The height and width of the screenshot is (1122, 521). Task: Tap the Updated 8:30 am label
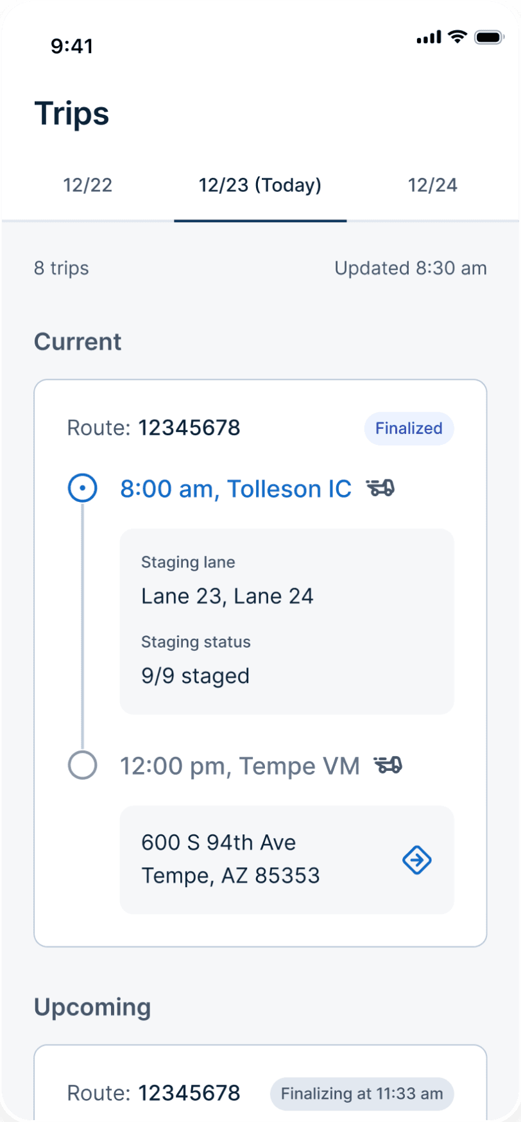tap(410, 268)
